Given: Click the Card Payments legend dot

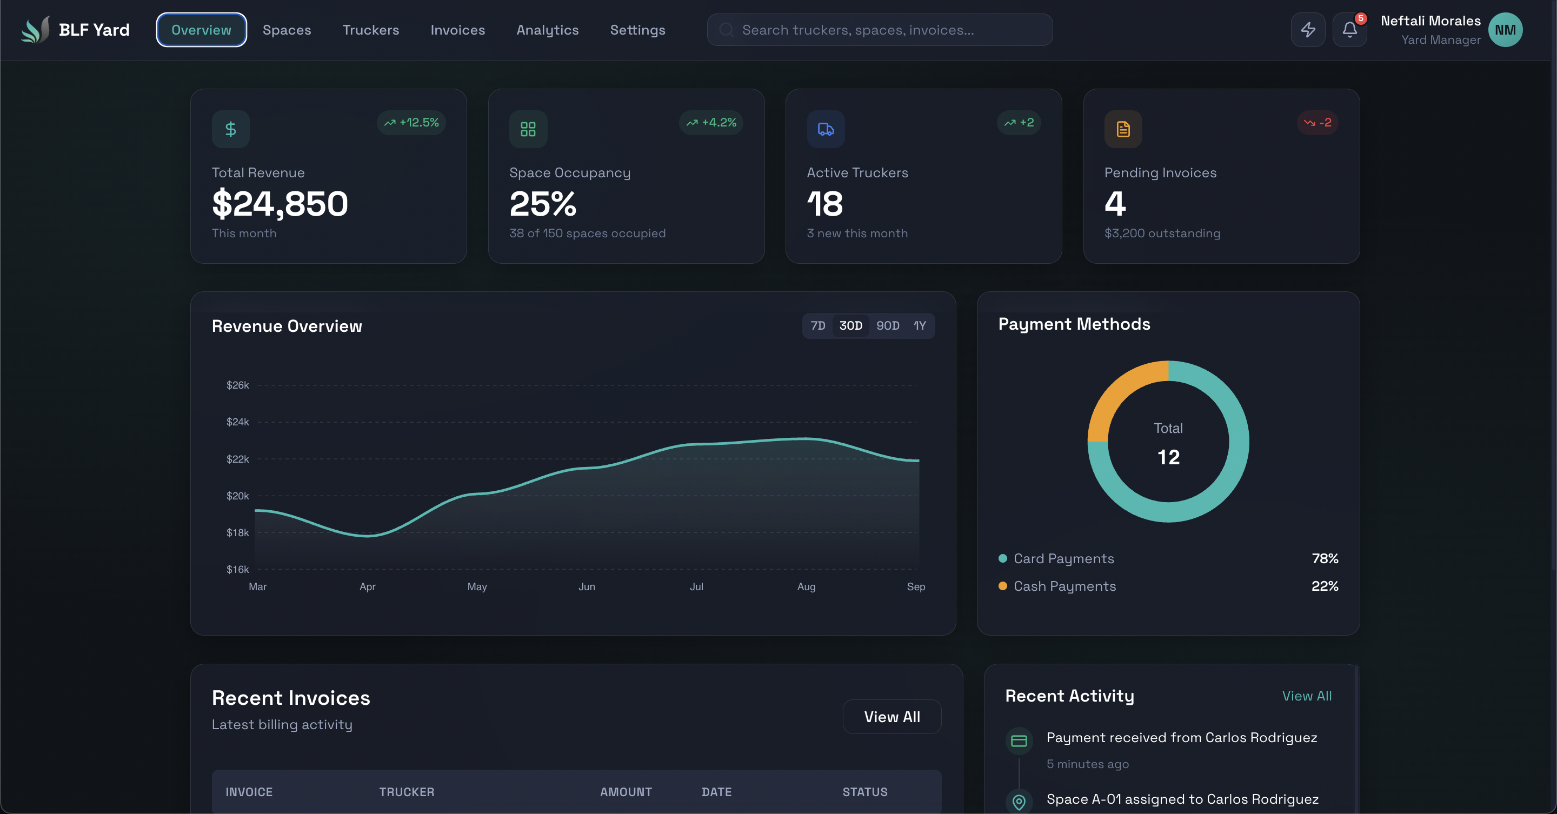Looking at the screenshot, I should pyautogui.click(x=1002, y=558).
